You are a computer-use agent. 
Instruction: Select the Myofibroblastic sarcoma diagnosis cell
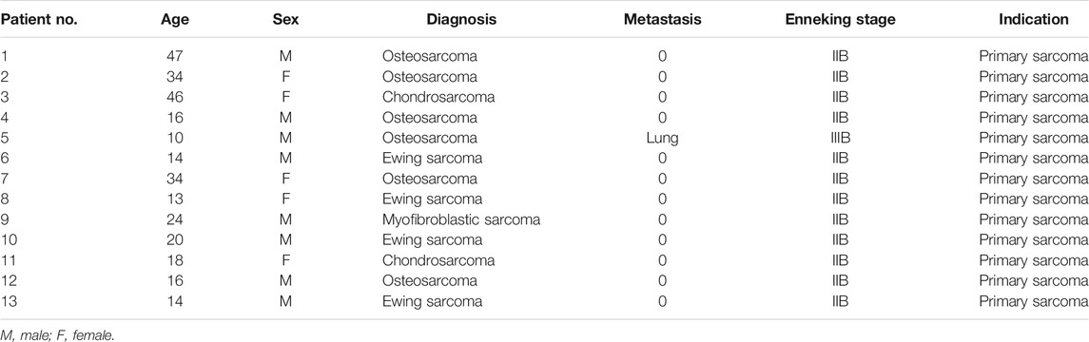tap(461, 219)
